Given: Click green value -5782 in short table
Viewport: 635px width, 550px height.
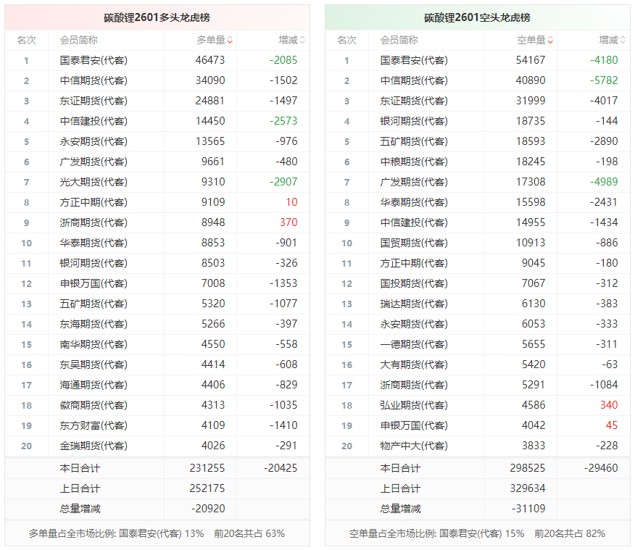Looking at the screenshot, I should 604,80.
